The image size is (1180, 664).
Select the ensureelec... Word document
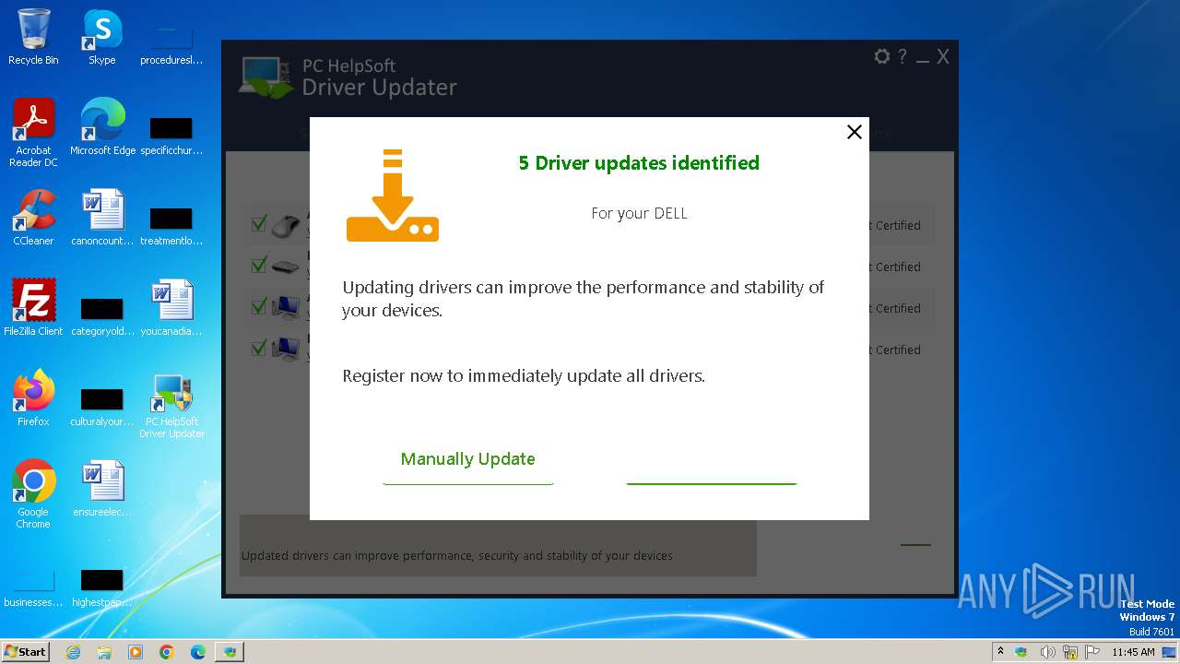102,489
